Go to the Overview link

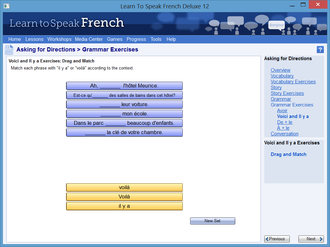click(281, 70)
